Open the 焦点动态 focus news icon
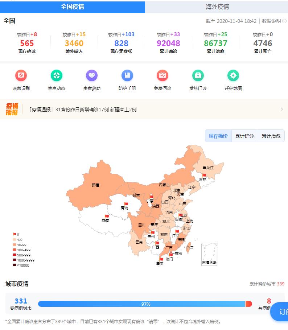The height and width of the screenshot is (330, 288). click(56, 76)
